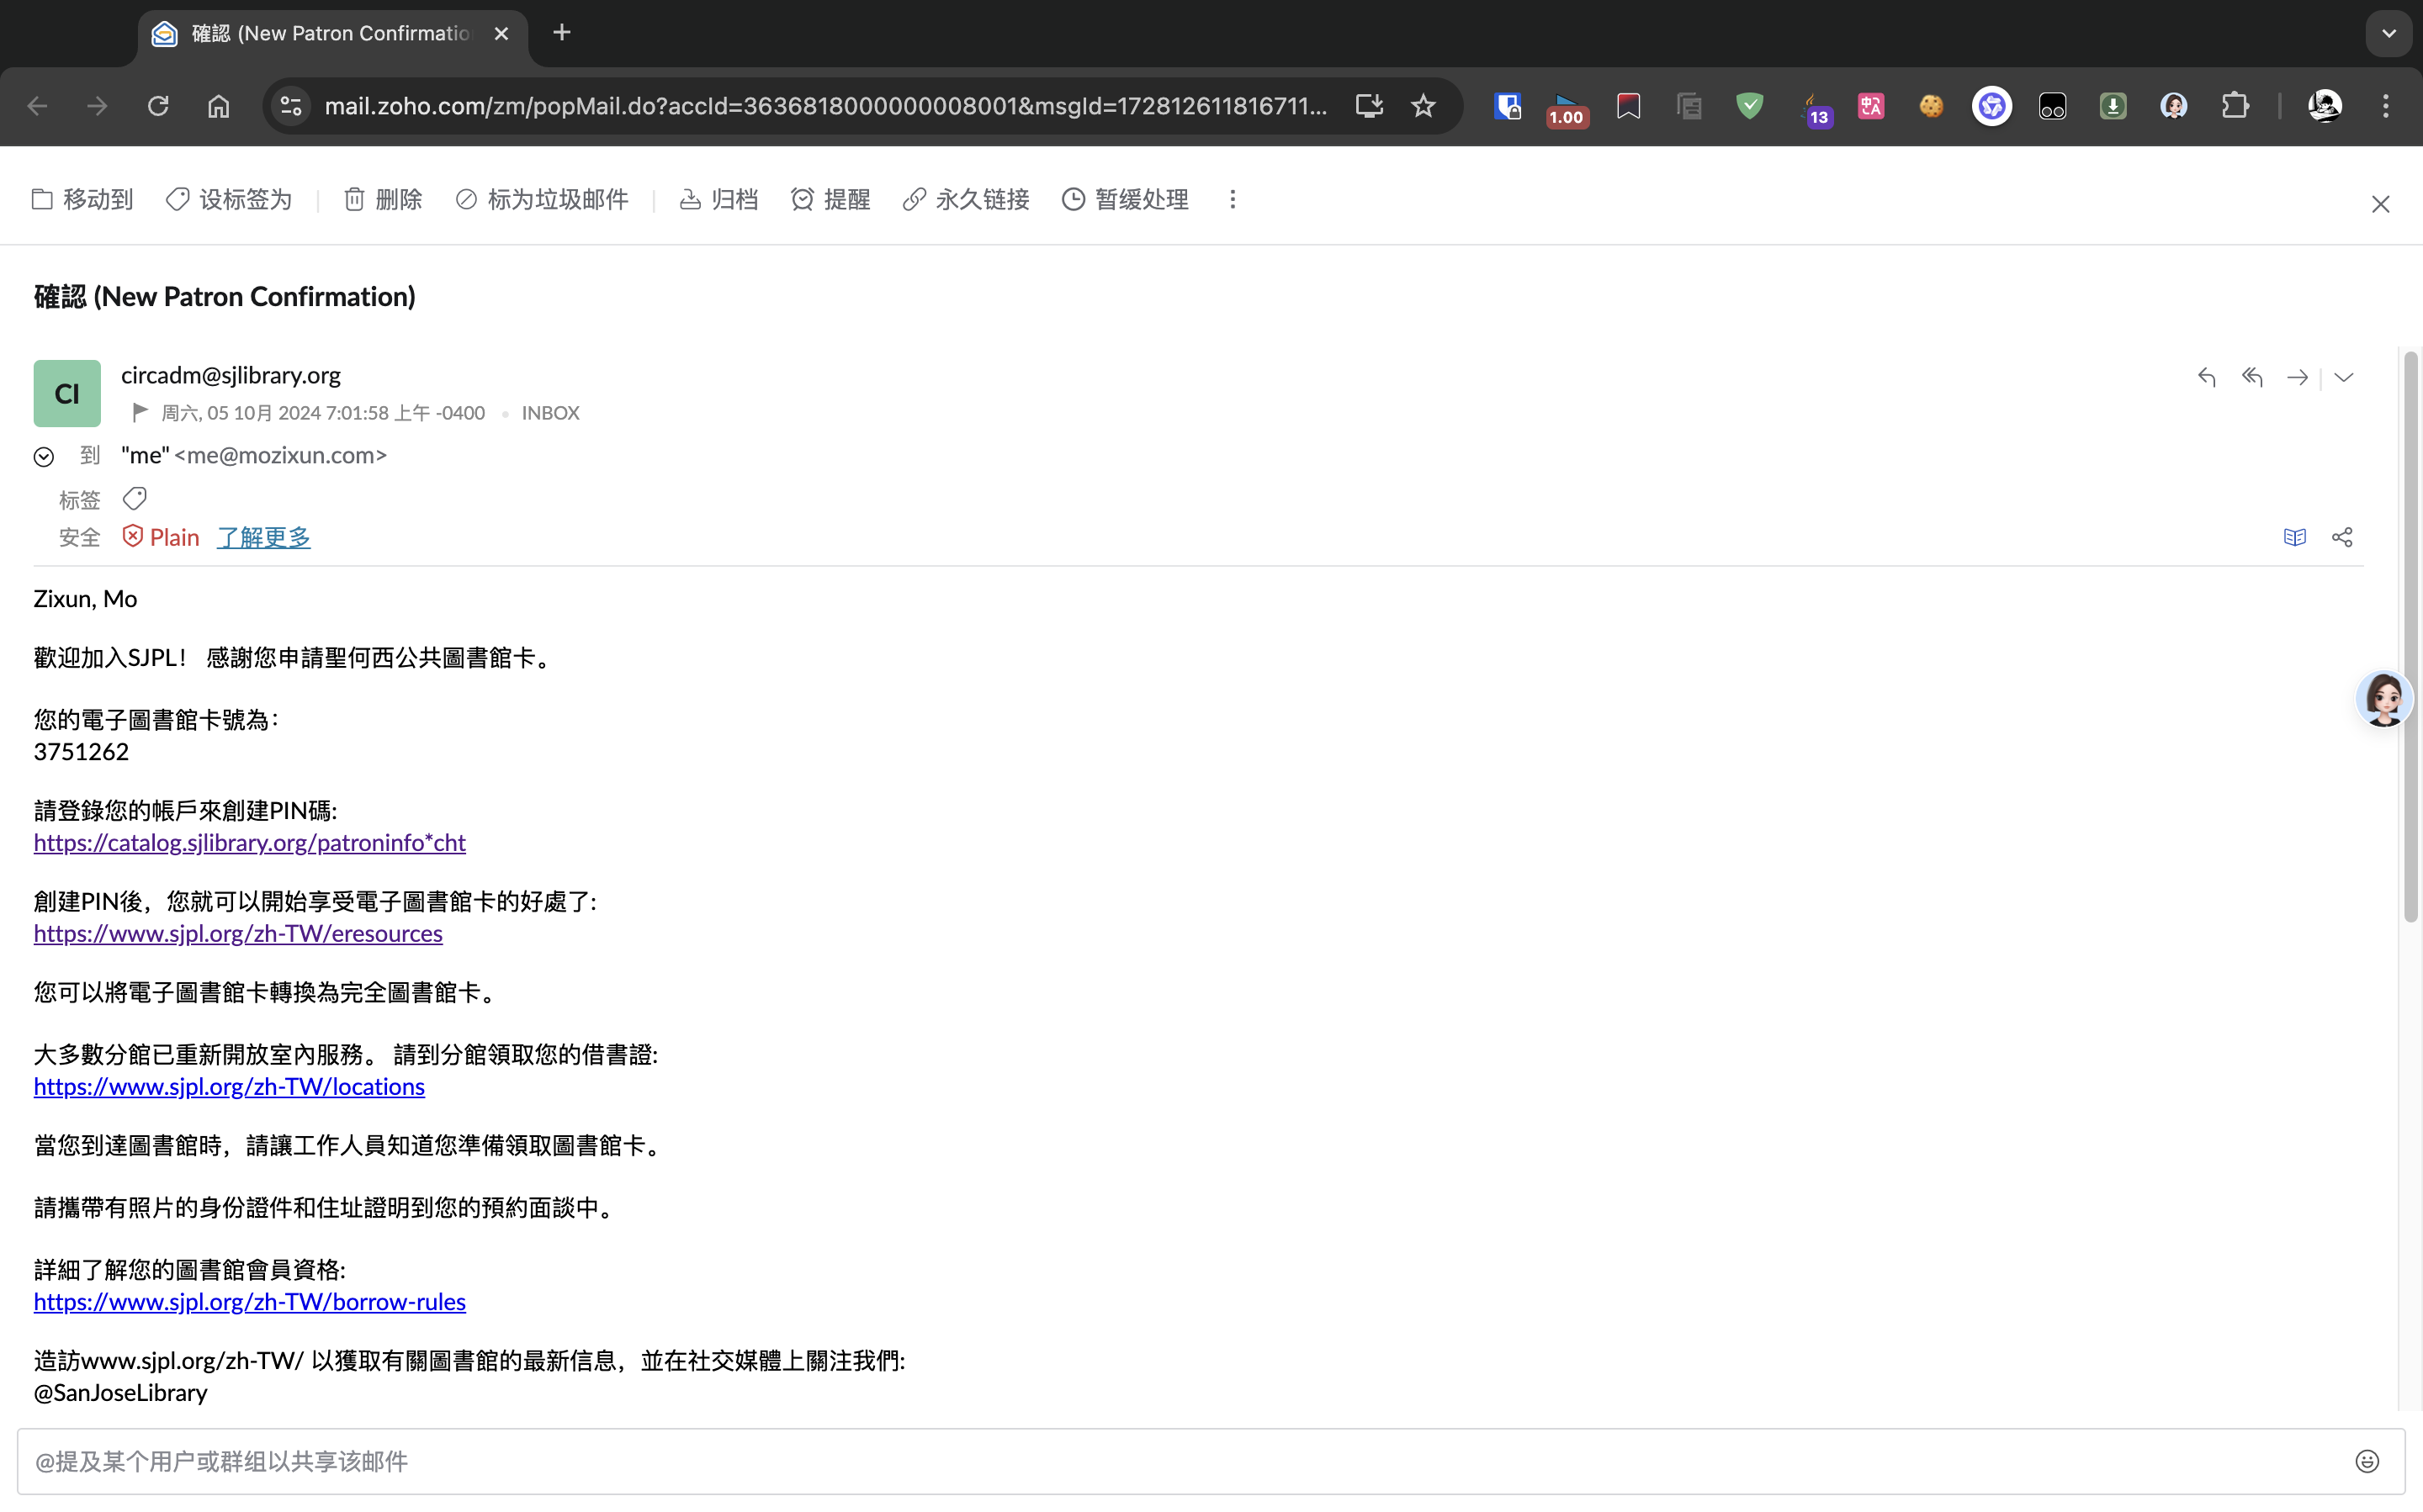Open the emoji picker smiley icon
Screen dimensions: 2423x1512
pos(2366,1461)
